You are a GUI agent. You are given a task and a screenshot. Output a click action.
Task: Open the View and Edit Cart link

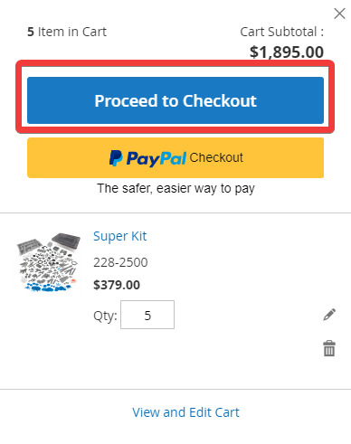185,412
